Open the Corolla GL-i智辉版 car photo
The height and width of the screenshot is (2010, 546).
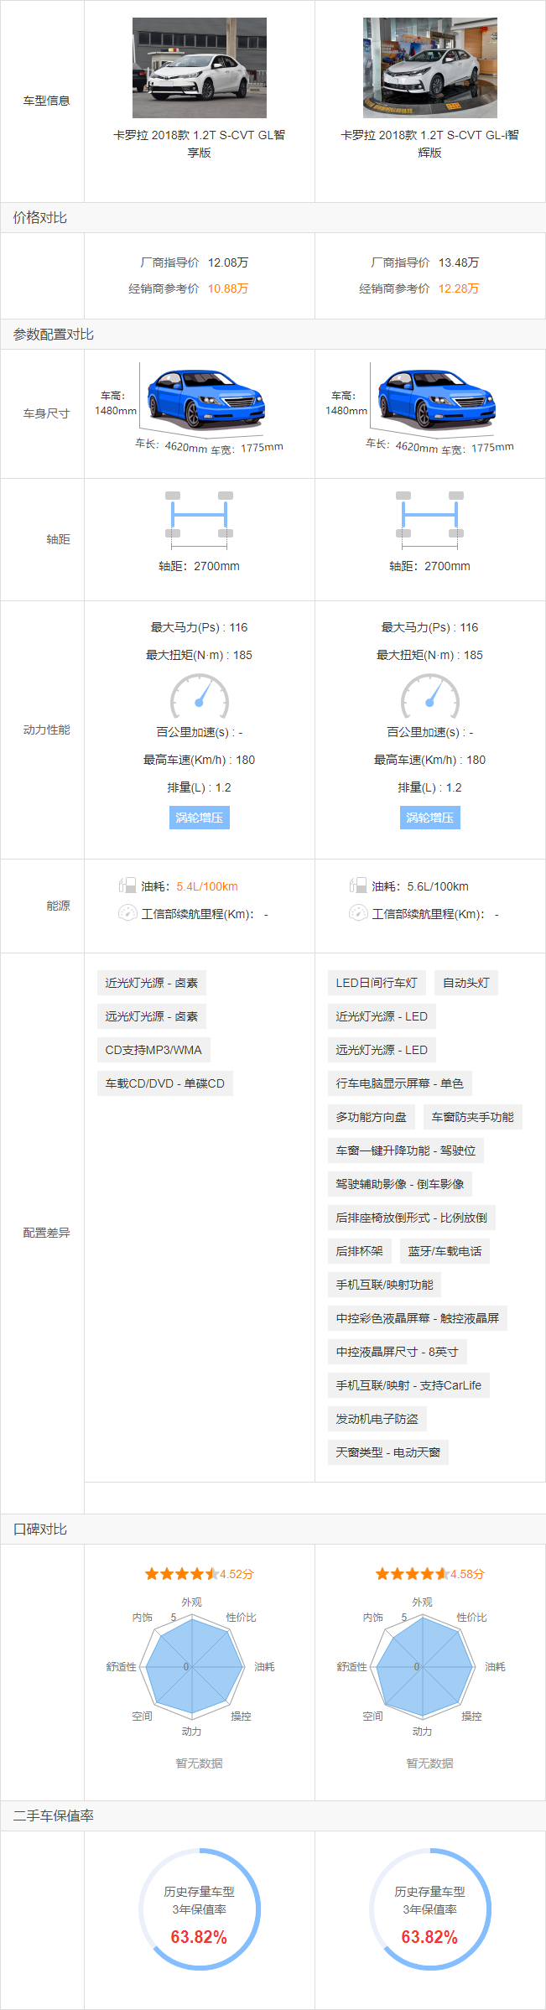[x=430, y=68]
